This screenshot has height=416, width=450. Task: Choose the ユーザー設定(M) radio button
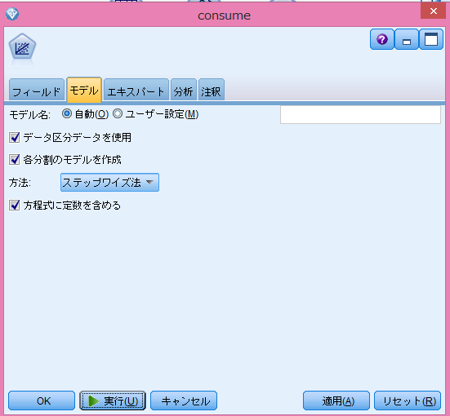click(118, 114)
